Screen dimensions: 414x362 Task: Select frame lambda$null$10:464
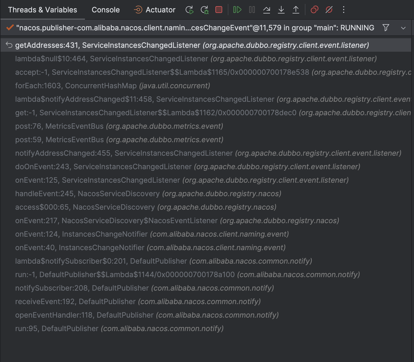(x=206, y=59)
